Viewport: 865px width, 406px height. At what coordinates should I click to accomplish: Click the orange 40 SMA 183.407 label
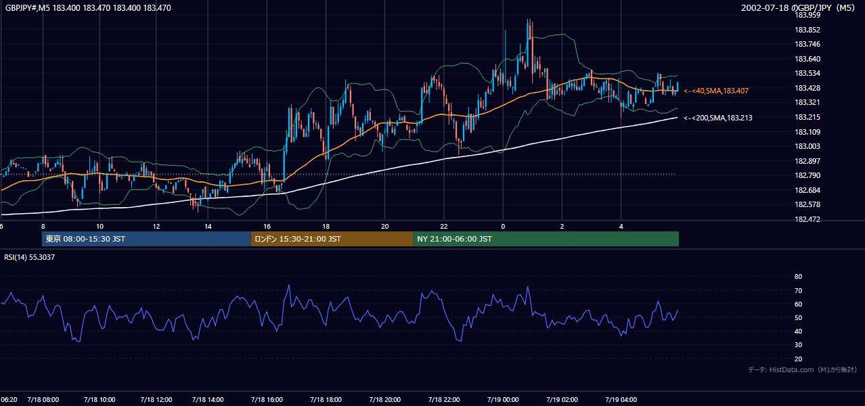click(716, 91)
